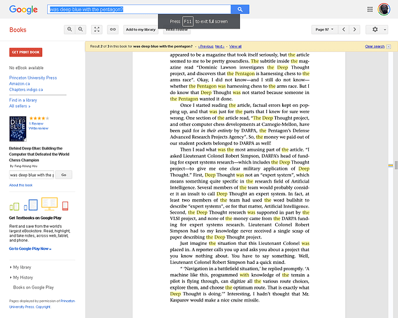Click the blue search magnifier button
This screenshot has width=398, height=318.
(240, 10)
